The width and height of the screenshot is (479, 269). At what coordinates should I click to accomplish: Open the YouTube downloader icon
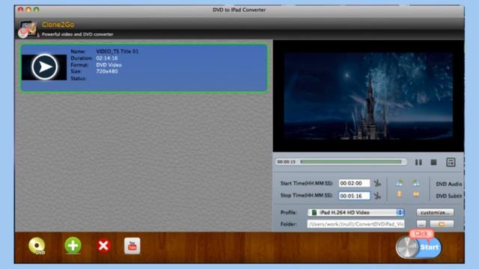132,246
